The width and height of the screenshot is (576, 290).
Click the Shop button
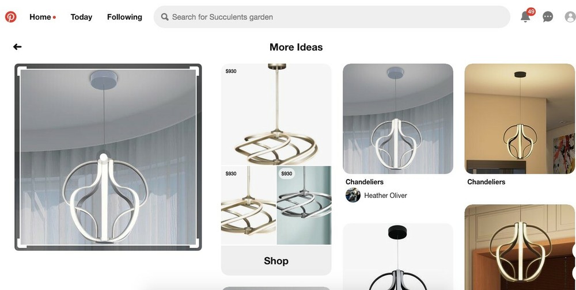click(276, 261)
